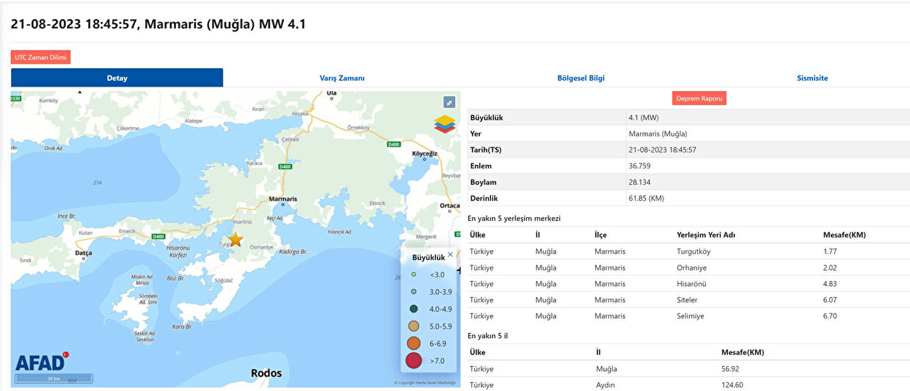The image size is (910, 391).
Task: Click the Derinlik value 61.85 (KM)
Action: pyautogui.click(x=647, y=198)
